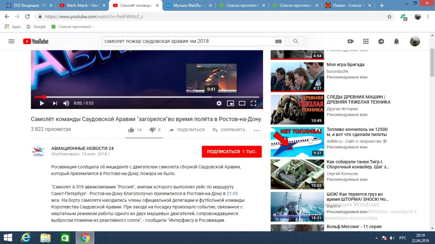Click the address bar URL

point(94,17)
